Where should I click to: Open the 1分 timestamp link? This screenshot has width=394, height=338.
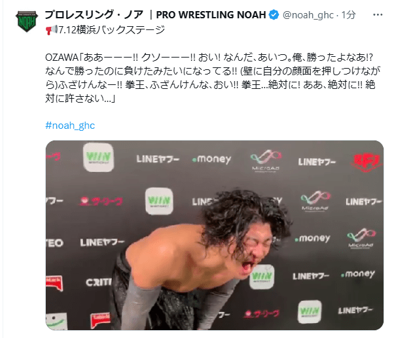pos(349,15)
